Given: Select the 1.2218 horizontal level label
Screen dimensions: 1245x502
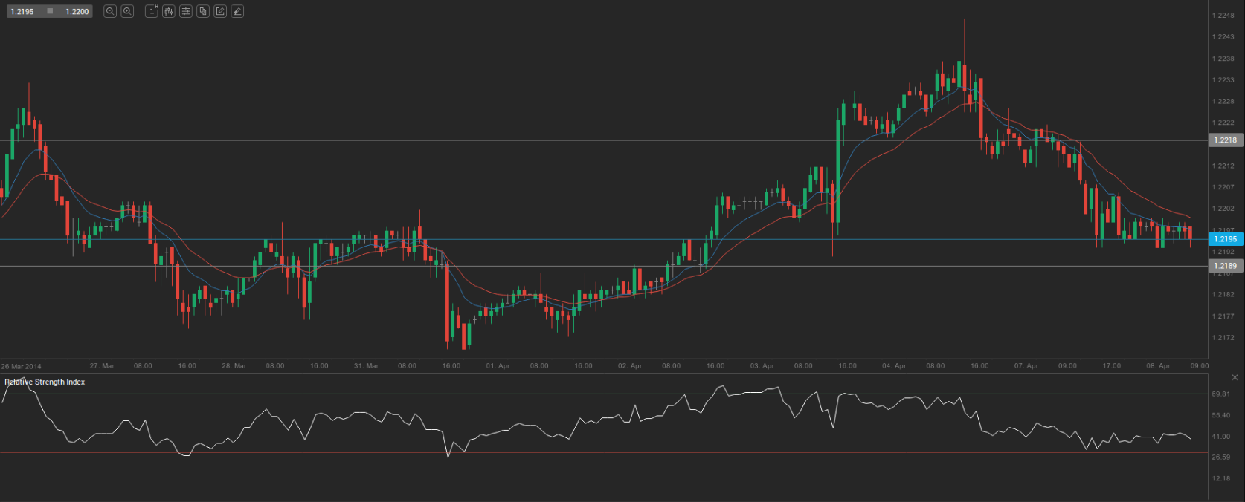Looking at the screenshot, I should click(1225, 140).
